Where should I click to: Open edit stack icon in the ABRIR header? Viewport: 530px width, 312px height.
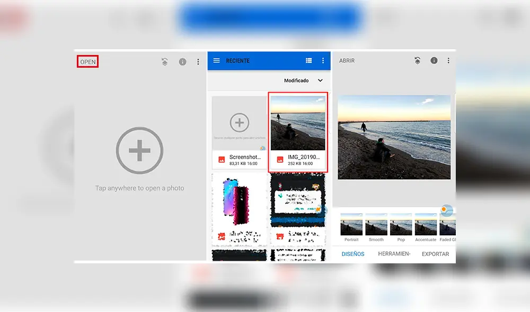pos(418,61)
